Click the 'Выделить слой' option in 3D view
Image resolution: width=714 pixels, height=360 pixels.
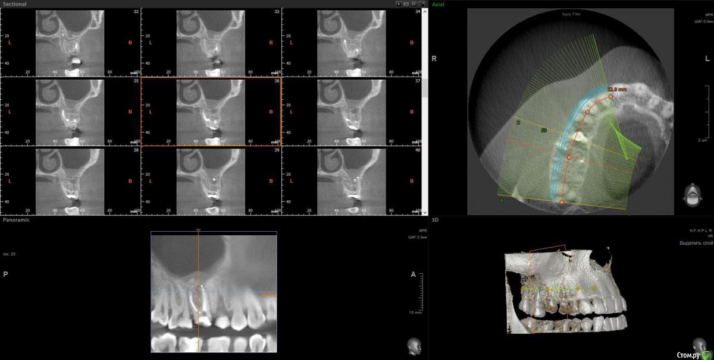[696, 243]
